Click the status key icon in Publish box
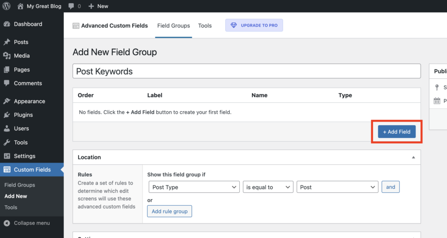Image resolution: width=447 pixels, height=238 pixels. pos(437,87)
